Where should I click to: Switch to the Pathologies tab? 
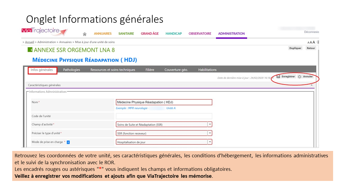pos(71,70)
